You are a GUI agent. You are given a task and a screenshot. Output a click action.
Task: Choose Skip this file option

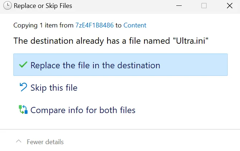tap(54, 88)
